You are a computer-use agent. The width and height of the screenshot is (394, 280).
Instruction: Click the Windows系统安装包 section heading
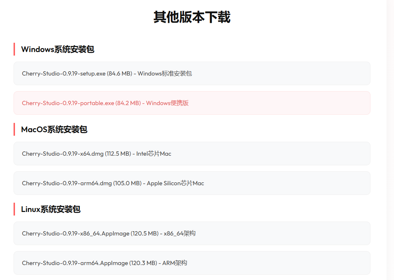click(57, 49)
